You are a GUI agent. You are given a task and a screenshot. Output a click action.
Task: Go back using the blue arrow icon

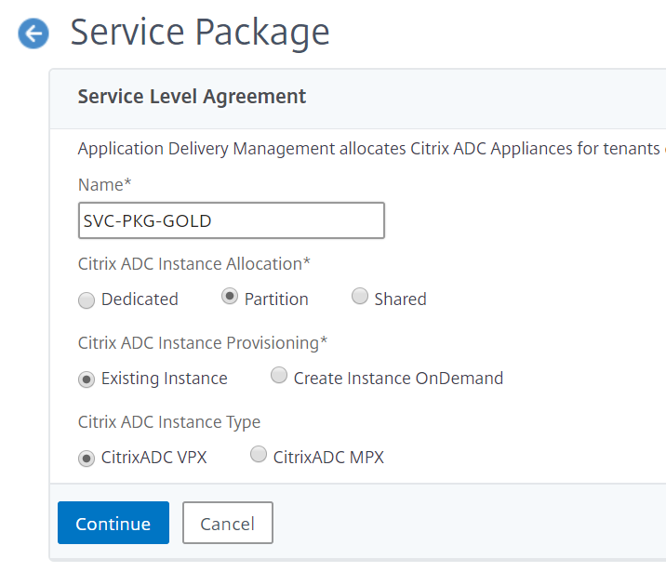click(33, 33)
